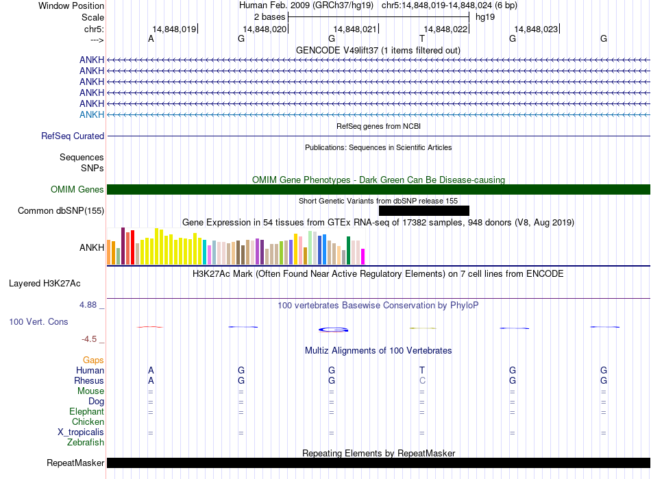This screenshot has width=651, height=479.
Task: Open the dark green OMIM Genes bar
Action: (378, 189)
